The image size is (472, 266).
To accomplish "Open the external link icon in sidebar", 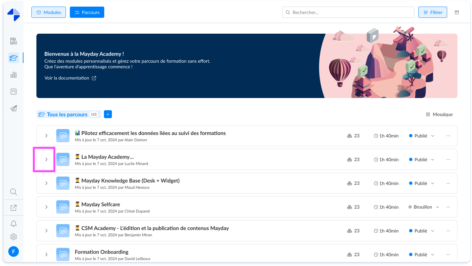I will (14, 207).
